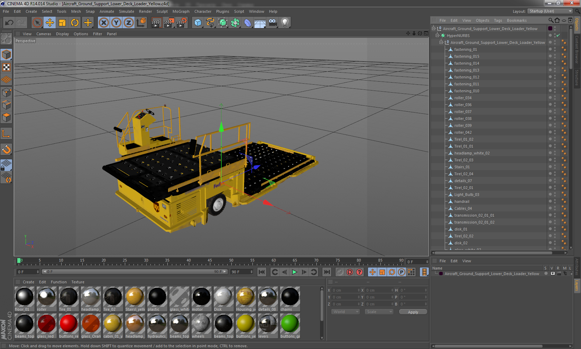The width and height of the screenshot is (581, 349).
Task: Collapse the top Aircraft_Ground_Support root node
Action: coord(433,29)
